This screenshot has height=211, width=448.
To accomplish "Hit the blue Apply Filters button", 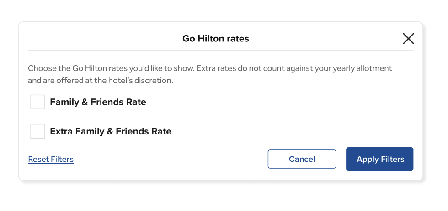I will 379,159.
